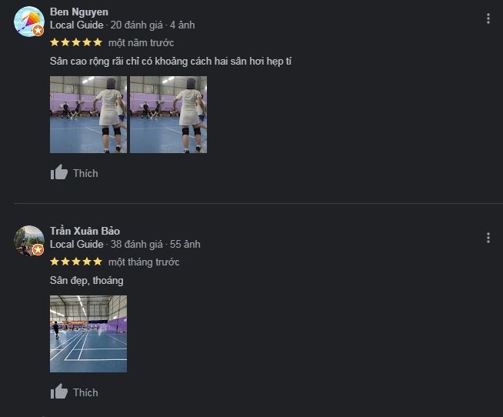Click Ben Nguyen's five-star rating
This screenshot has height=417, width=503.
coord(76,42)
